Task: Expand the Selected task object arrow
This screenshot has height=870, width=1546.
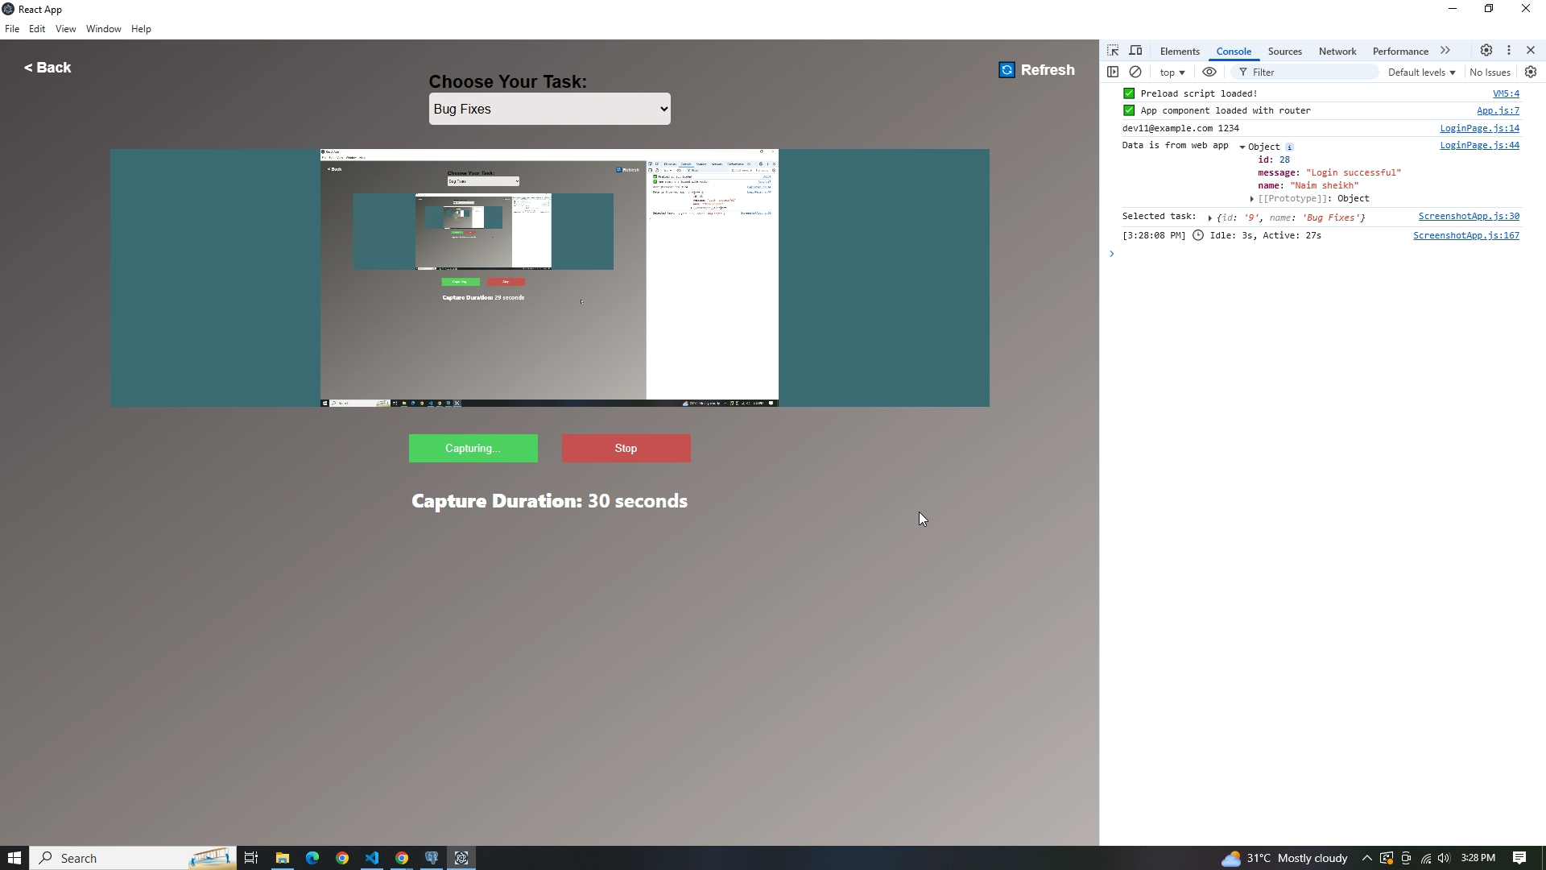Action: pos(1210,218)
